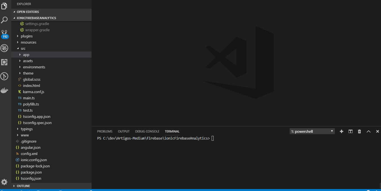Open the Extensions view
The width and height of the screenshot is (381, 191).
pyautogui.click(x=5, y=62)
